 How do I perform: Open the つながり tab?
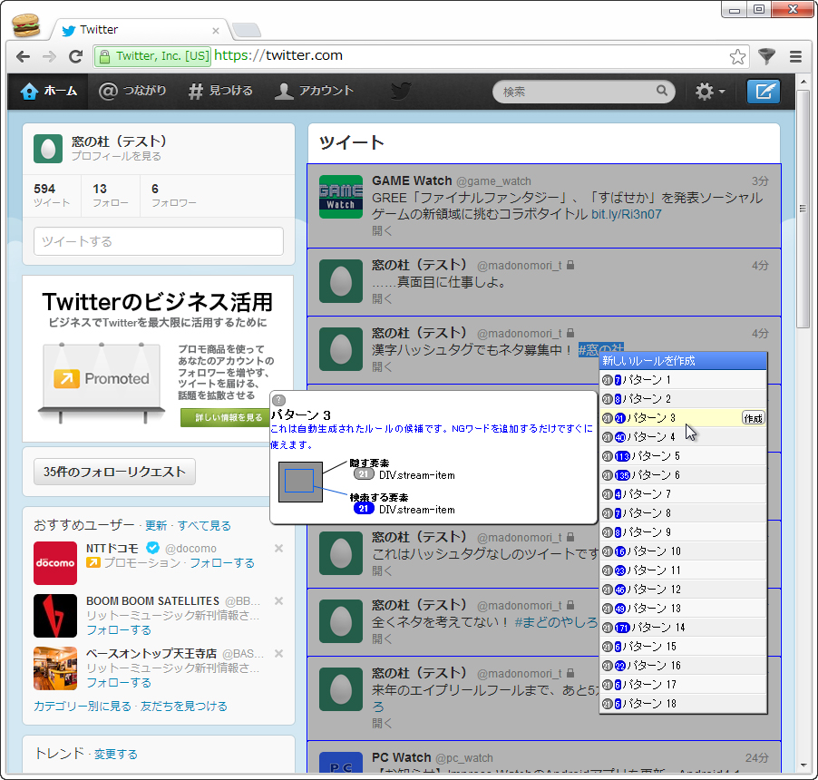tap(132, 92)
